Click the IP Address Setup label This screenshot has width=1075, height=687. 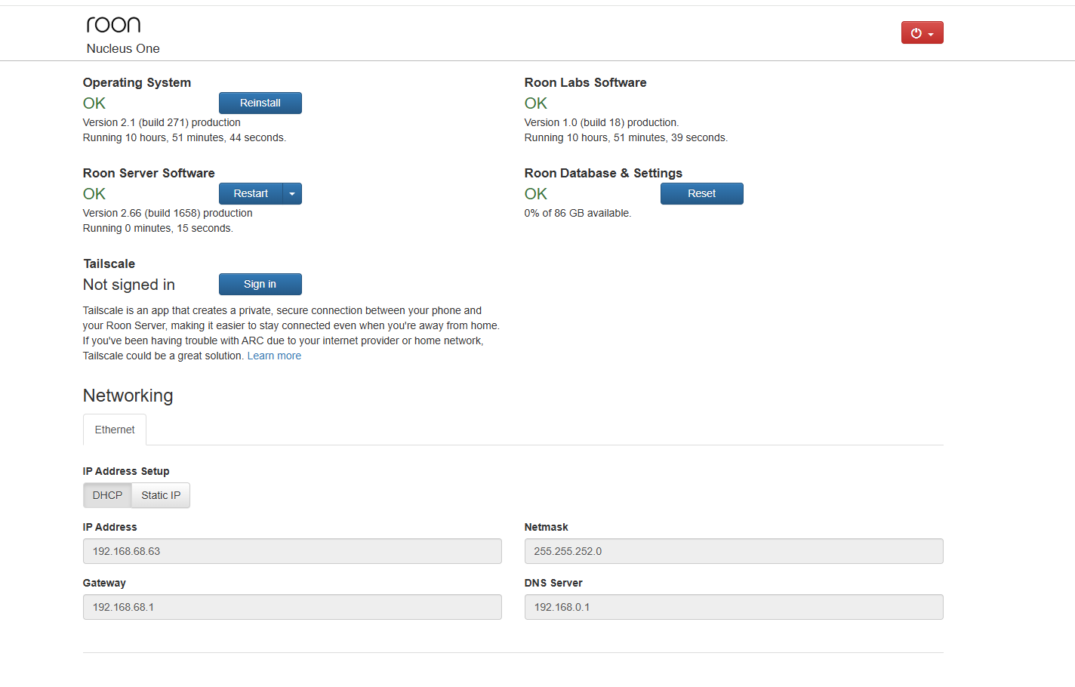click(x=126, y=471)
